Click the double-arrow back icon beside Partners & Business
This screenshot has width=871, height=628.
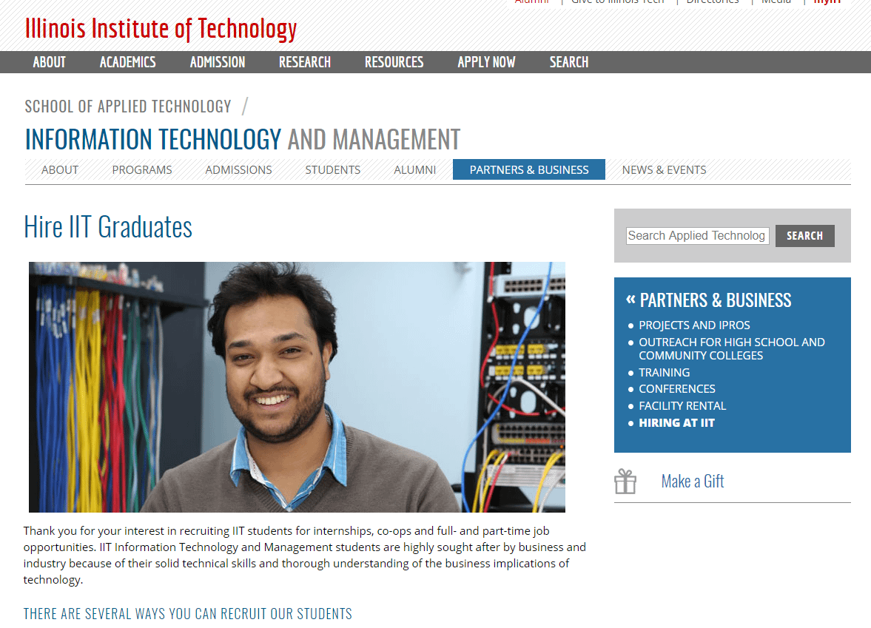click(630, 300)
